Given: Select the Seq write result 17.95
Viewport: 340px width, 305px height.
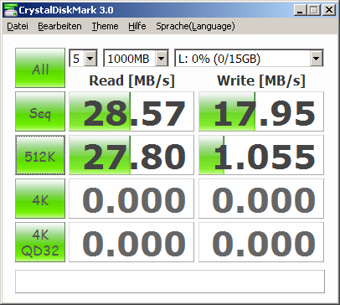Looking at the screenshot, I should [x=261, y=111].
